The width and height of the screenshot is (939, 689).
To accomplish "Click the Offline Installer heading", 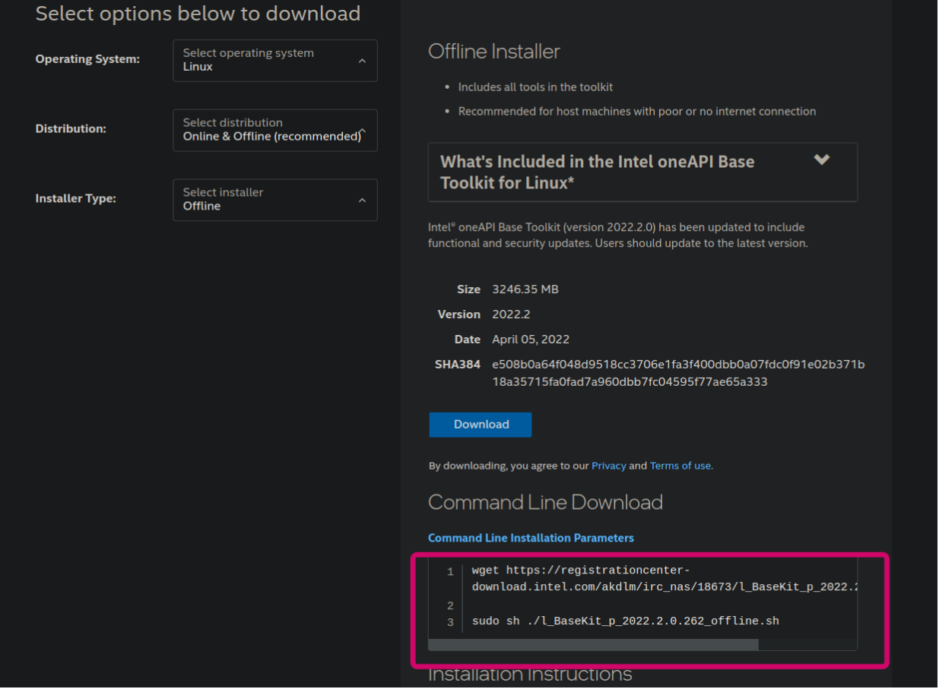I will [493, 51].
